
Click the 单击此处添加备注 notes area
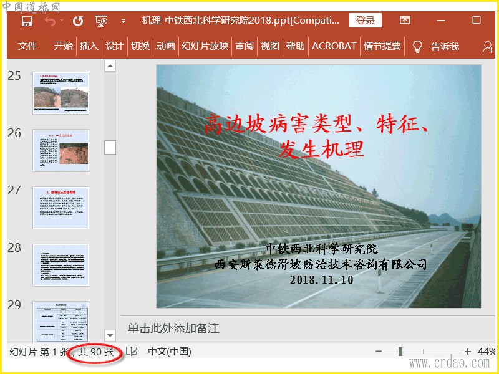(173, 328)
